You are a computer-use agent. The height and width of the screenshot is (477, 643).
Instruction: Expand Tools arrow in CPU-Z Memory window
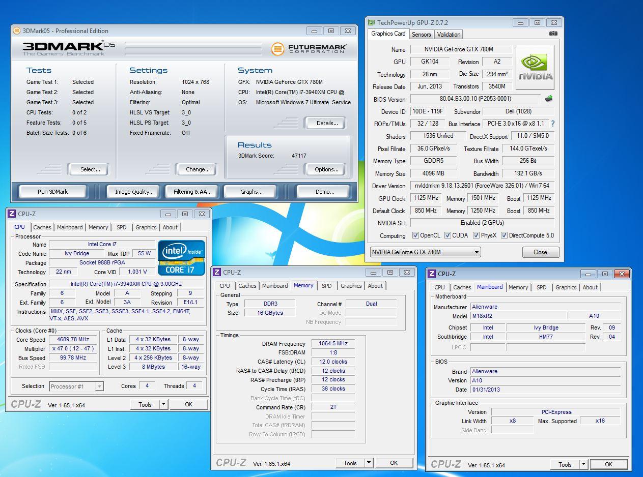click(x=369, y=463)
